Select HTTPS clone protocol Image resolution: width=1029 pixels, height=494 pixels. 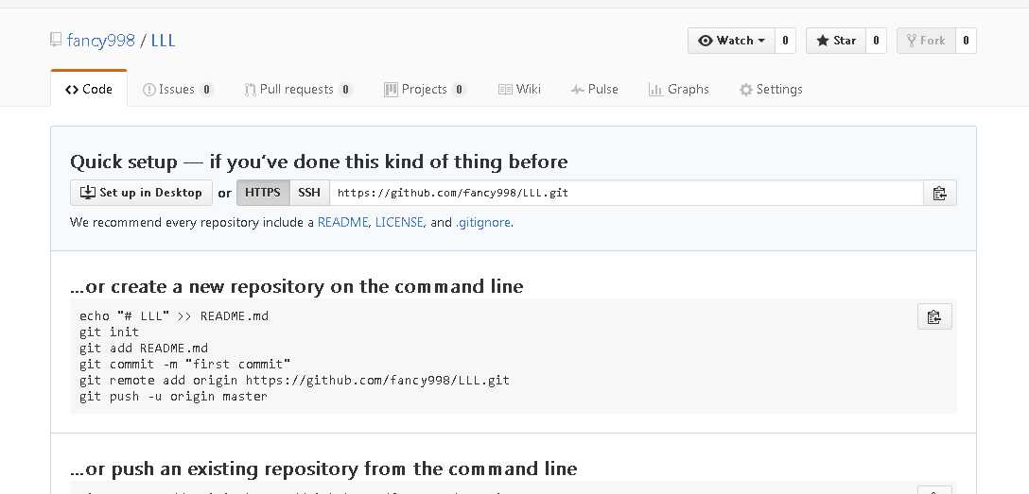point(263,193)
